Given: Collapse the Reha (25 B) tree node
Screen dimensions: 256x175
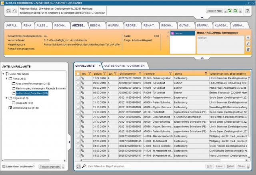Looking at the screenshot, I should click(6, 79).
